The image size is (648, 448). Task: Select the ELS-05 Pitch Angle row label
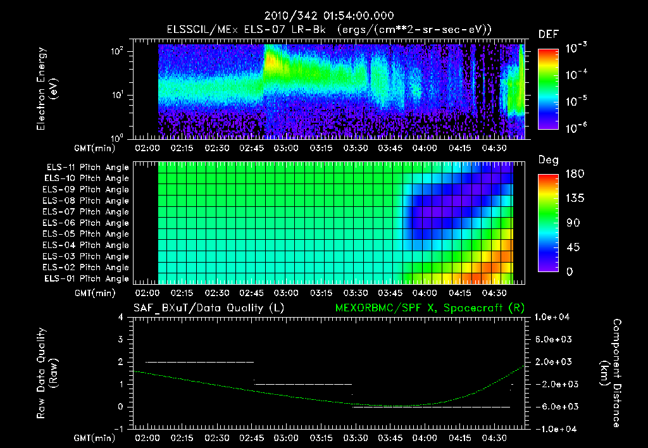point(86,234)
